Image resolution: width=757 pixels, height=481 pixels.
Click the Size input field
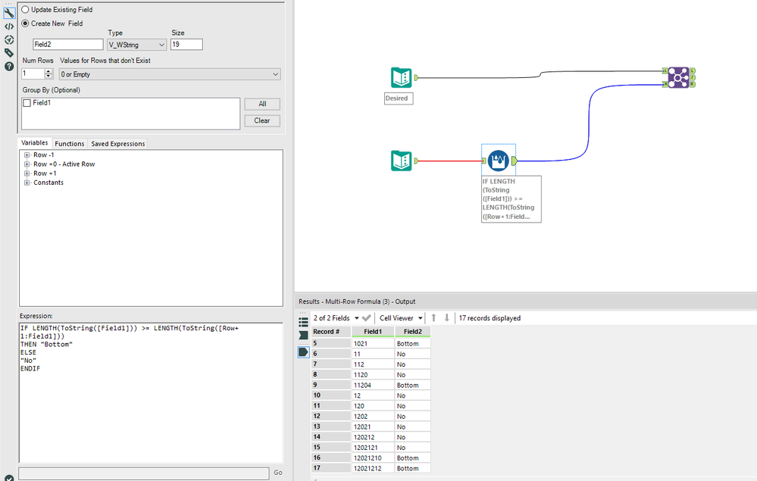click(186, 45)
